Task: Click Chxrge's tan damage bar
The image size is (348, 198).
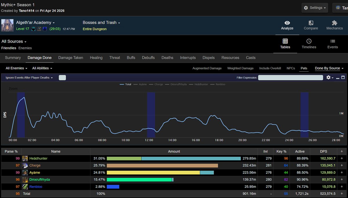Action: pyautogui.click(x=162, y=166)
